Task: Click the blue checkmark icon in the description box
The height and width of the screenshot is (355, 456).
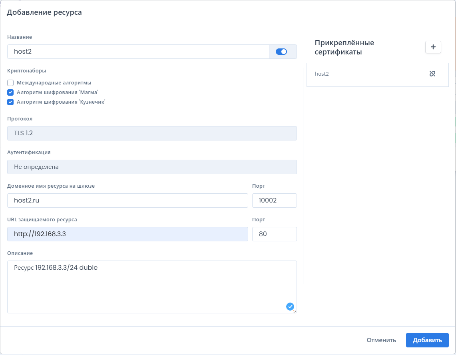Action: [x=290, y=306]
